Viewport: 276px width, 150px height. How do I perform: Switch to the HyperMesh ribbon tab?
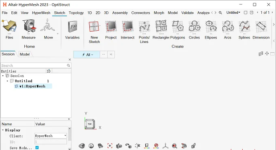click(41, 13)
